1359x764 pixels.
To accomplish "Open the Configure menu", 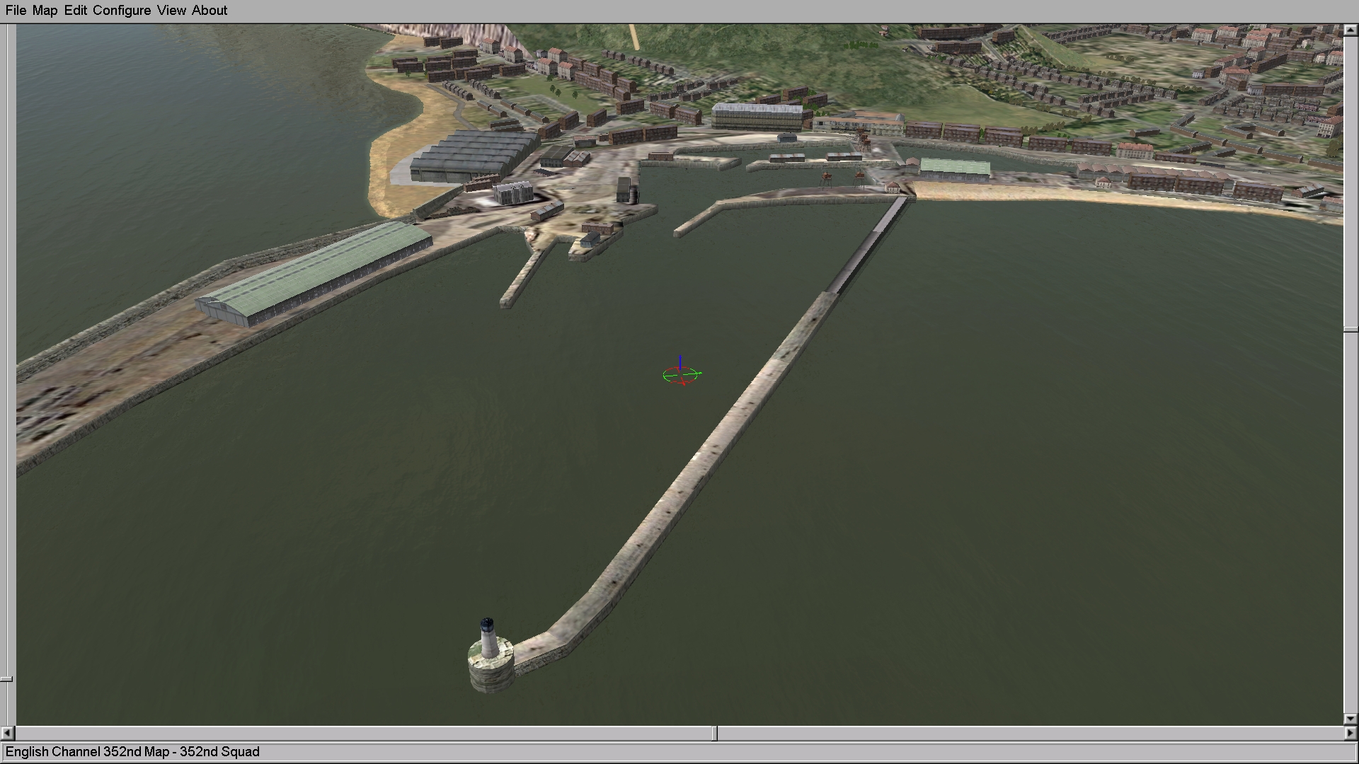I will (122, 11).
